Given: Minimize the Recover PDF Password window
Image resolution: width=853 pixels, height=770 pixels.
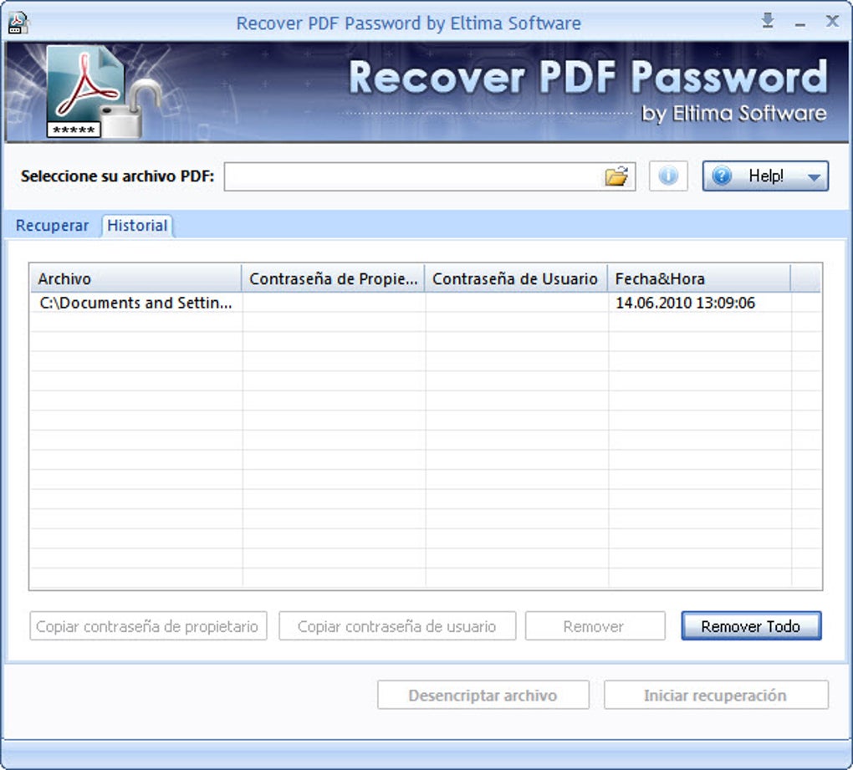Looking at the screenshot, I should [799, 24].
